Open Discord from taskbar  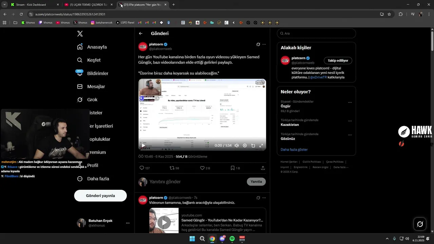pyautogui.click(x=222, y=239)
